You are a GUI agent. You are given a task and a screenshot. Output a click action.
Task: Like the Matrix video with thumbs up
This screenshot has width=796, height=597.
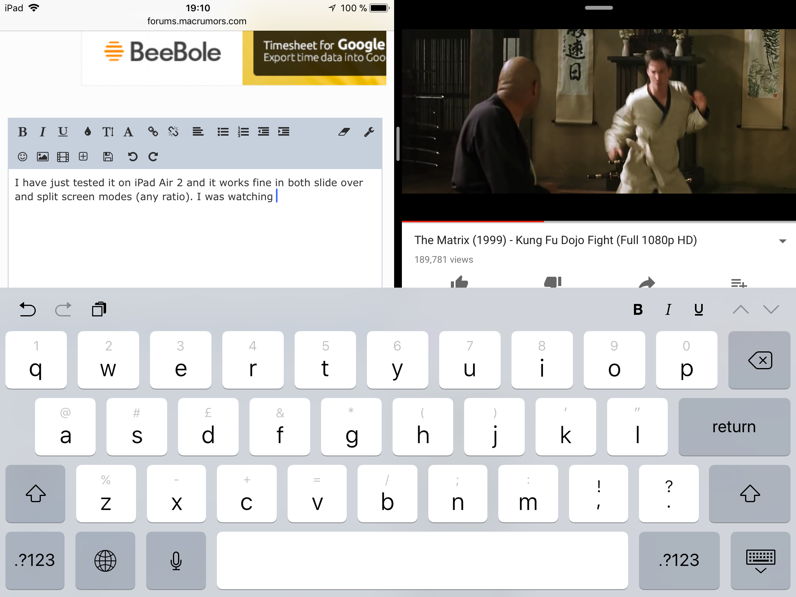pos(459,282)
